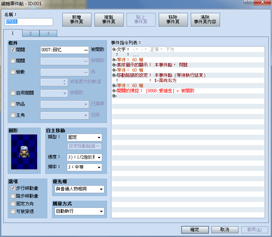
Task: Confirm with the 確定 button
Action: click(x=195, y=230)
